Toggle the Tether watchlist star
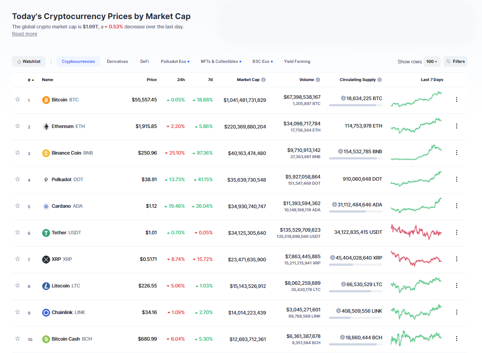This screenshot has height=353, width=482. pos(18,233)
